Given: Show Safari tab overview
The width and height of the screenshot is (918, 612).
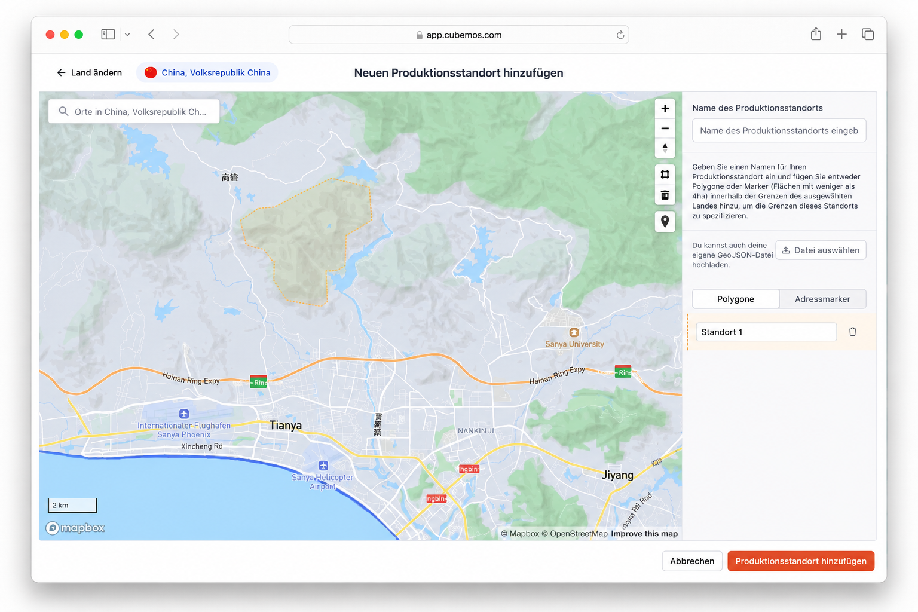Looking at the screenshot, I should click(x=868, y=35).
